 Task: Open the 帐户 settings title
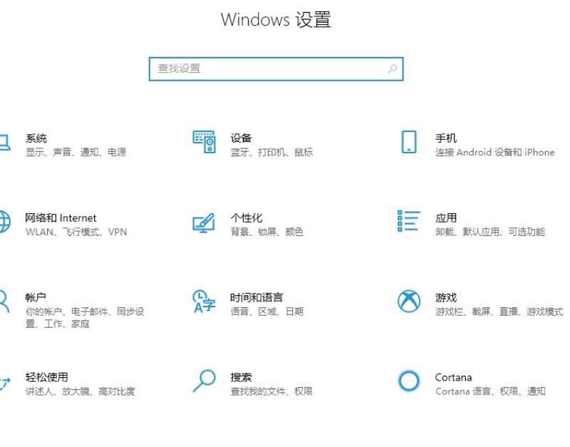pos(36,297)
